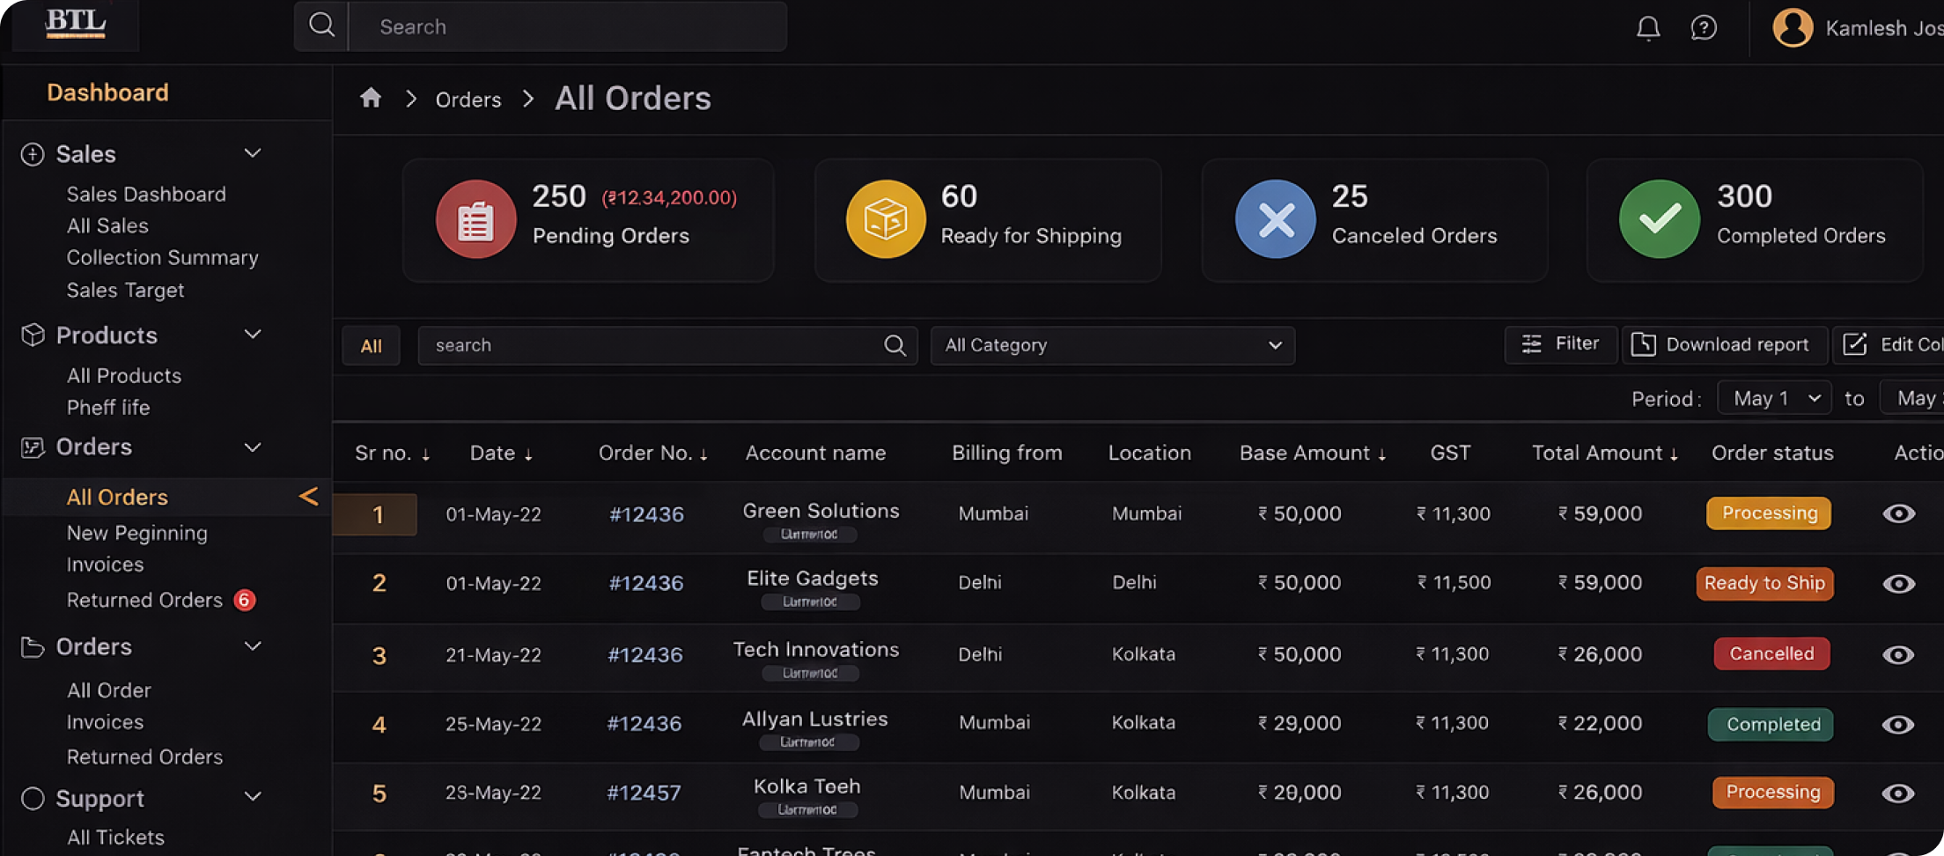
Task: Click the blue Canceled Orders X icon
Action: point(1275,219)
